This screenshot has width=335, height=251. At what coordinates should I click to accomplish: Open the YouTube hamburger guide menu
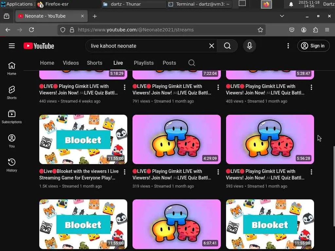pos(12,46)
